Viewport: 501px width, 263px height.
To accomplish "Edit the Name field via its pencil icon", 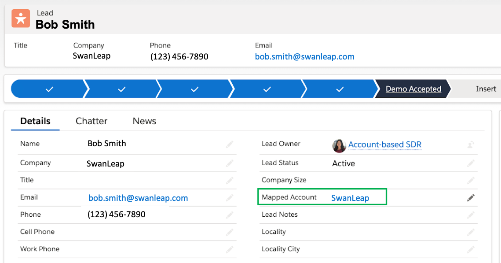I will coord(230,144).
